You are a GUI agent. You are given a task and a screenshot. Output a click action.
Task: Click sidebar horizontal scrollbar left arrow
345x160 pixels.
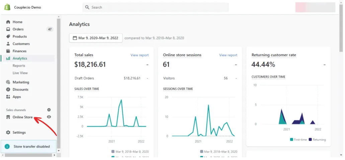click(x=3, y=155)
